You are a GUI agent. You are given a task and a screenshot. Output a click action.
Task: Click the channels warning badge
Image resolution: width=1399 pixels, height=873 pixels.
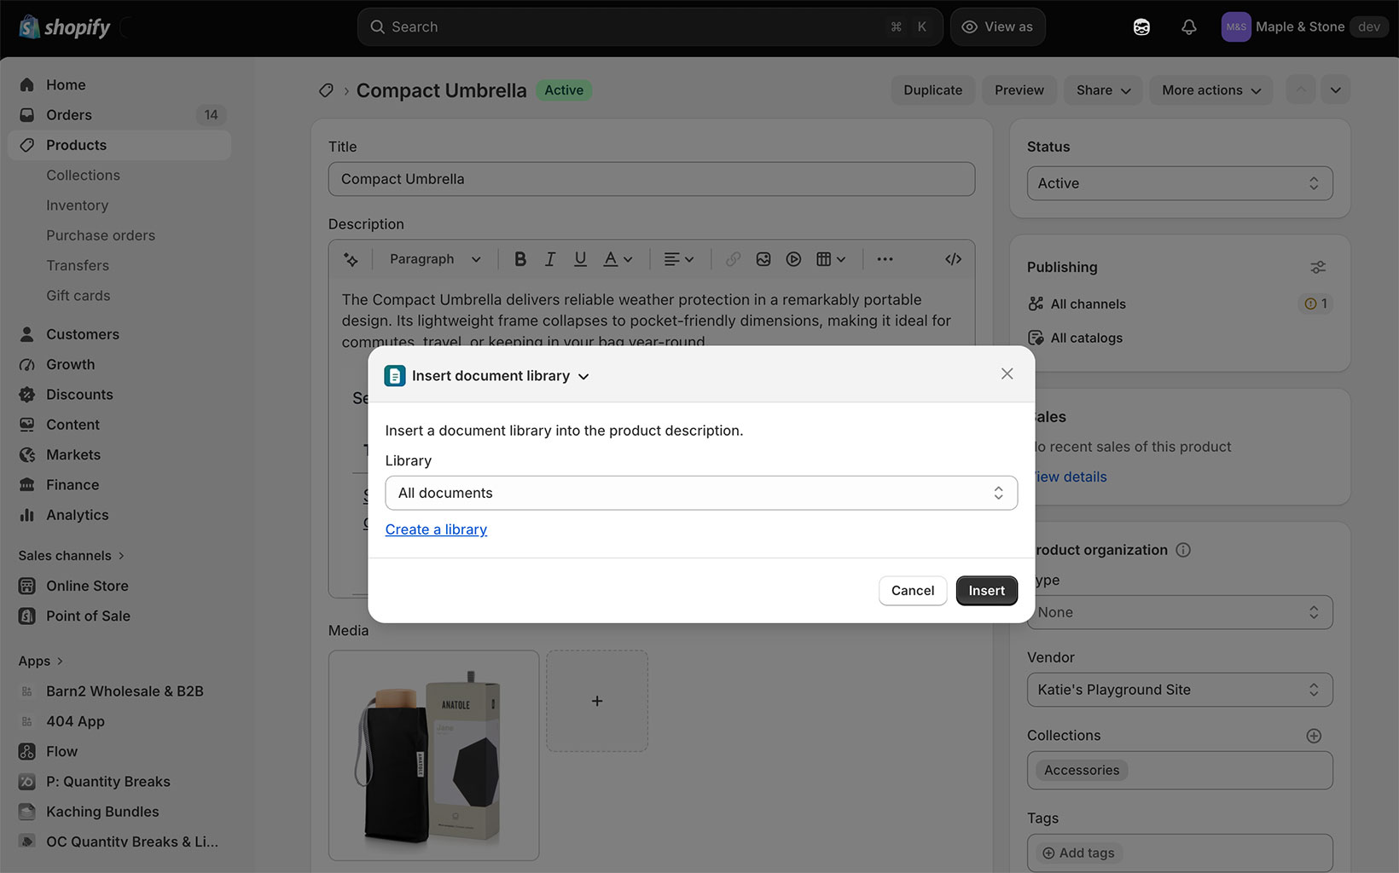(x=1315, y=304)
